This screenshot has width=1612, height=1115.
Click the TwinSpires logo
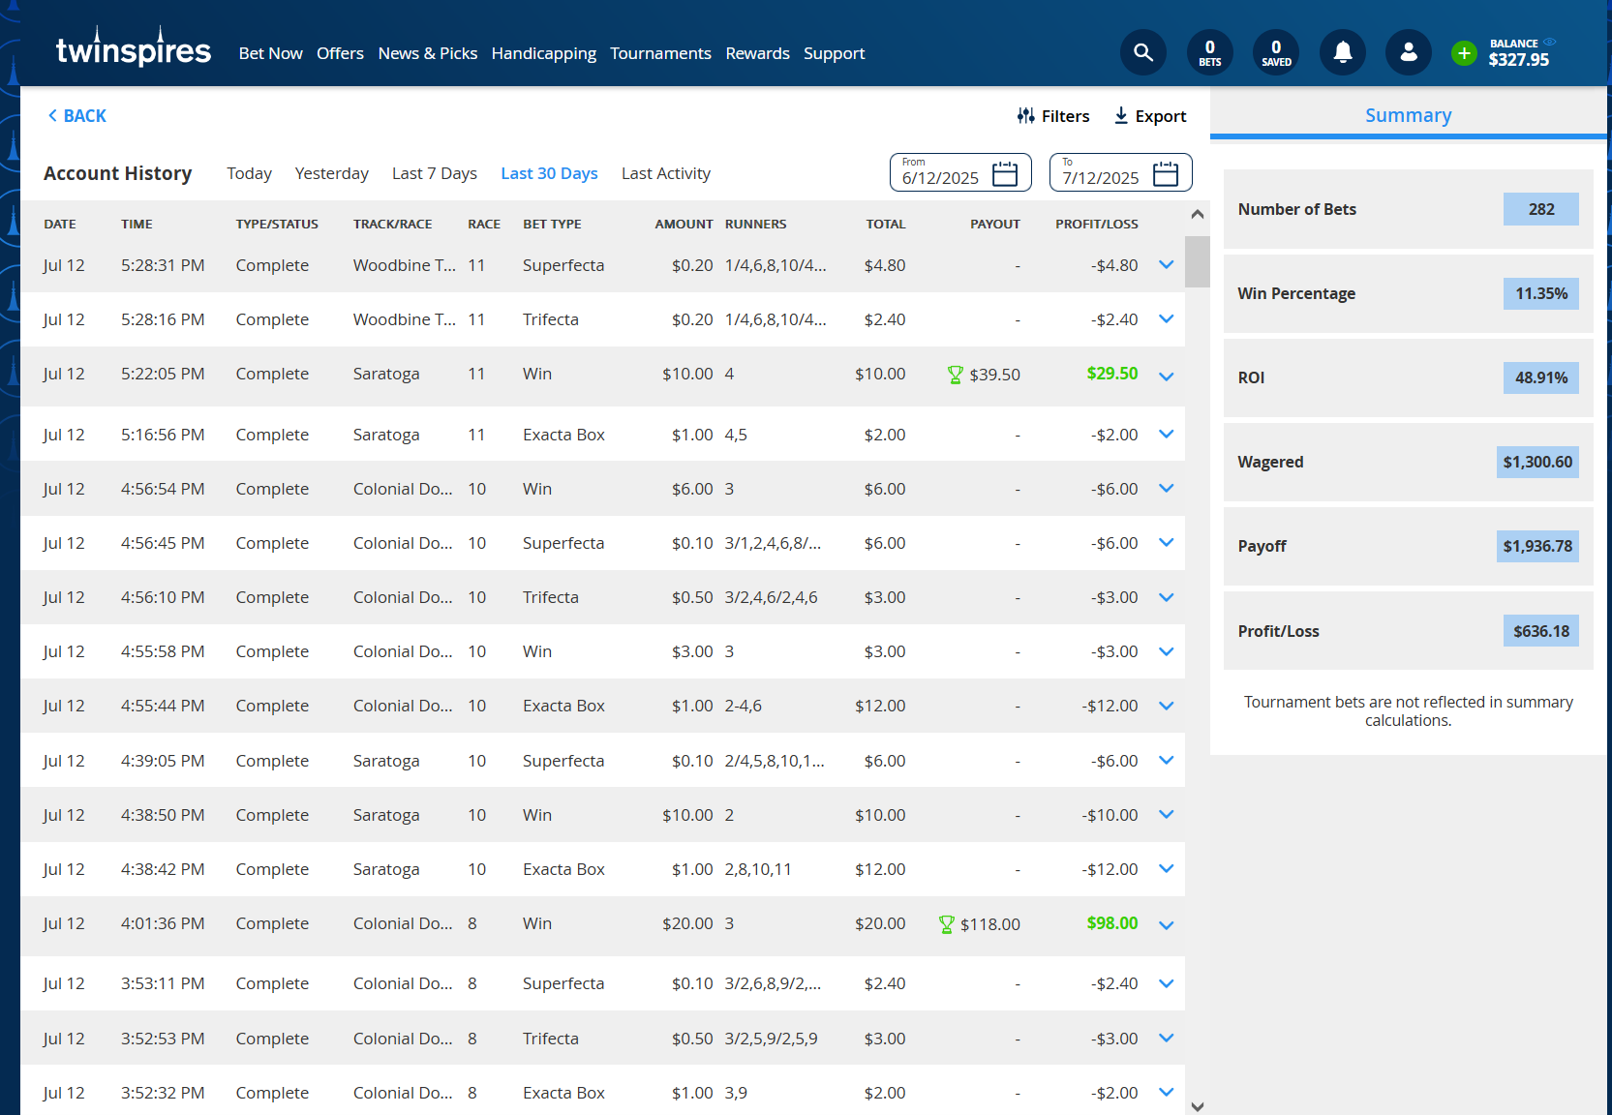[133, 48]
